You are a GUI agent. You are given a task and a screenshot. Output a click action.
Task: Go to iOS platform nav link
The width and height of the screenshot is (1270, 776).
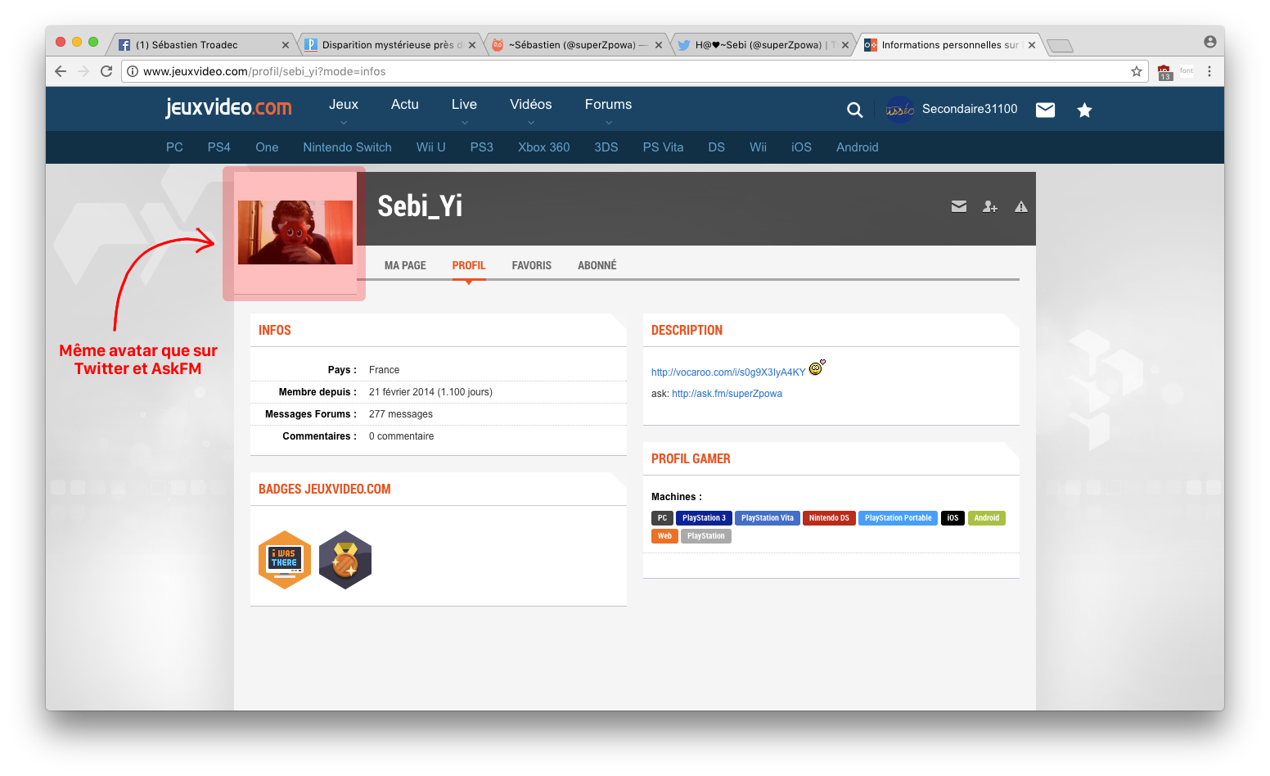coord(801,147)
